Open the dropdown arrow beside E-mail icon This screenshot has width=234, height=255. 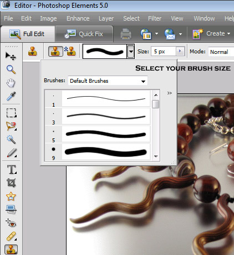180,34
